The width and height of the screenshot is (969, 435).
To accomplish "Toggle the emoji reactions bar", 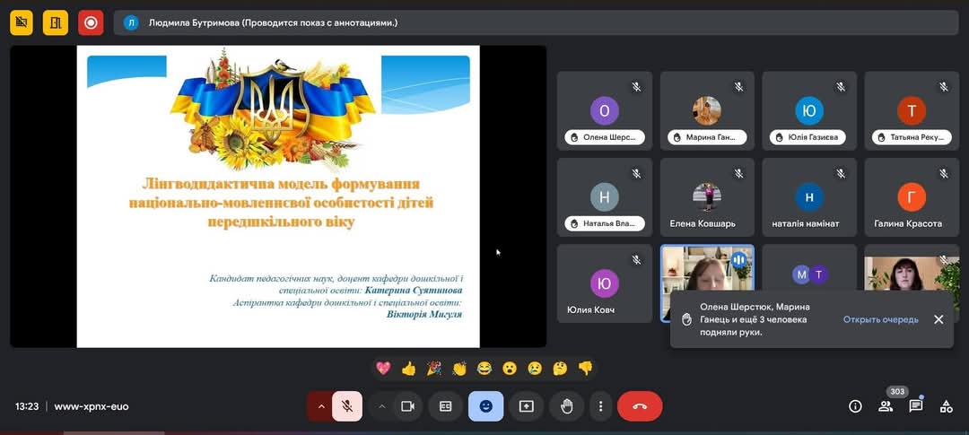I will tap(485, 406).
